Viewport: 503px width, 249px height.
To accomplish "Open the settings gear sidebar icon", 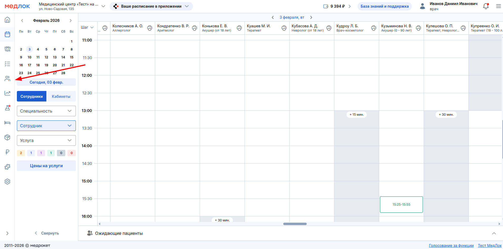I will click(7, 182).
